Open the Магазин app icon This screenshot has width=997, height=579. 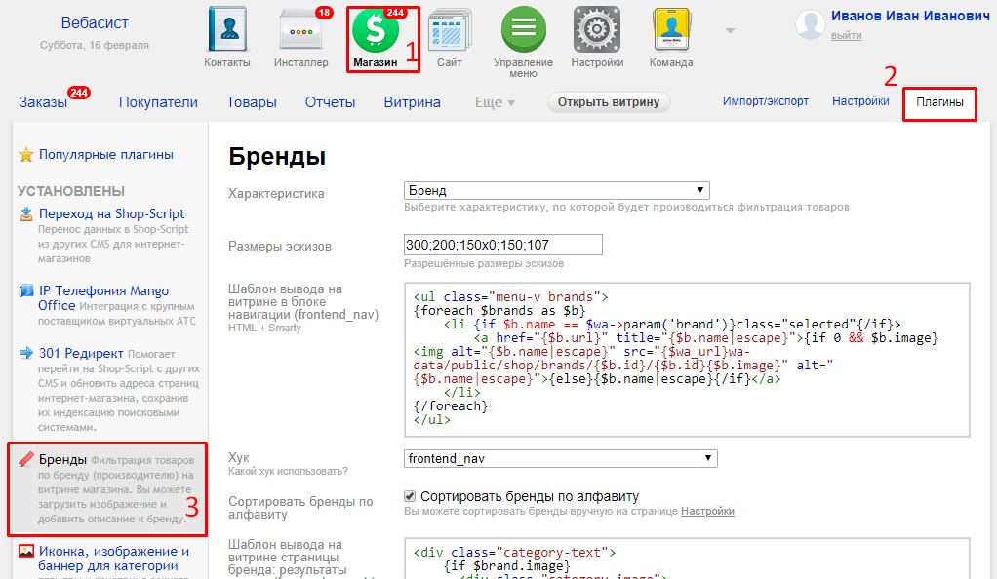(x=376, y=31)
